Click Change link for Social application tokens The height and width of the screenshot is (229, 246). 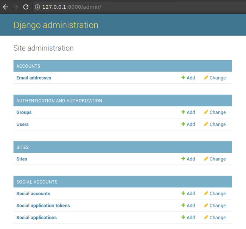(x=218, y=206)
